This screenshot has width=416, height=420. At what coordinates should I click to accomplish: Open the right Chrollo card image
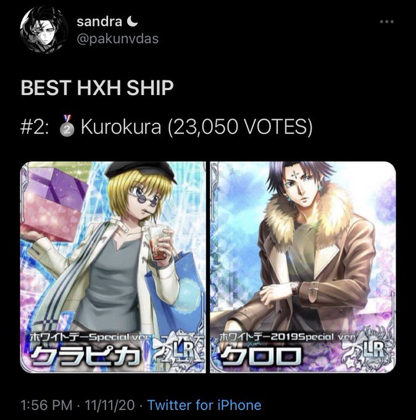pyautogui.click(x=303, y=267)
